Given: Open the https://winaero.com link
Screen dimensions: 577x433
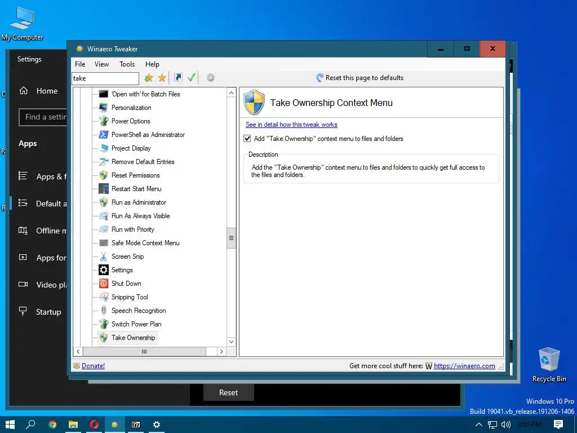Looking at the screenshot, I should pos(464,365).
